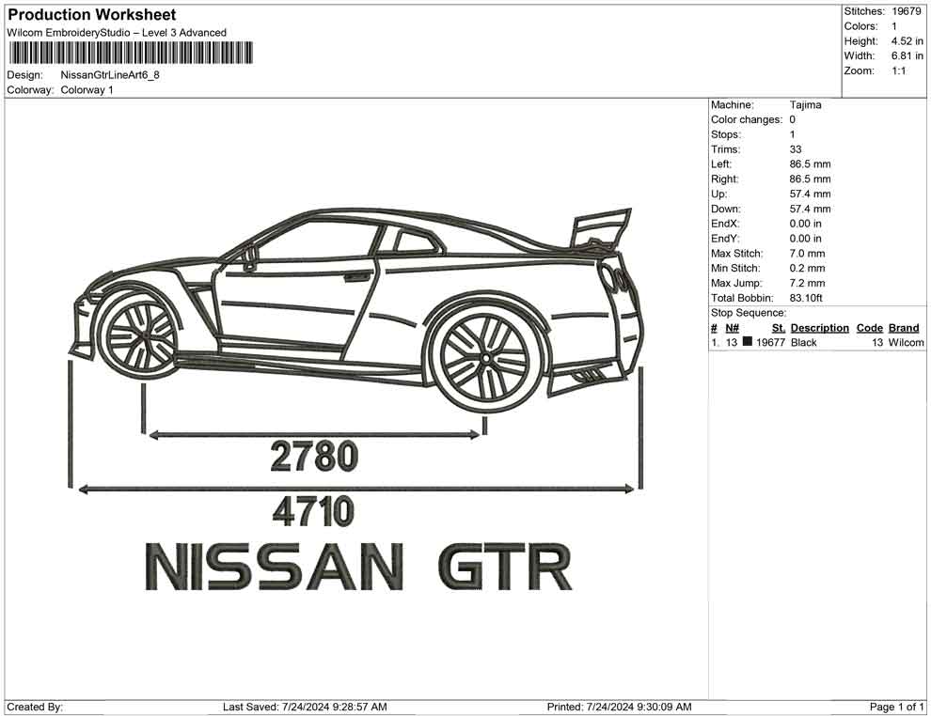Click the design name NissanGtrLineArt6_8

[x=110, y=74]
